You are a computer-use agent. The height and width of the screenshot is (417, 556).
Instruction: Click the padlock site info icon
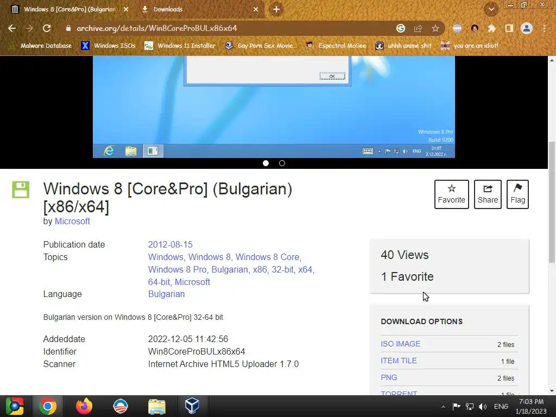pyautogui.click(x=68, y=28)
